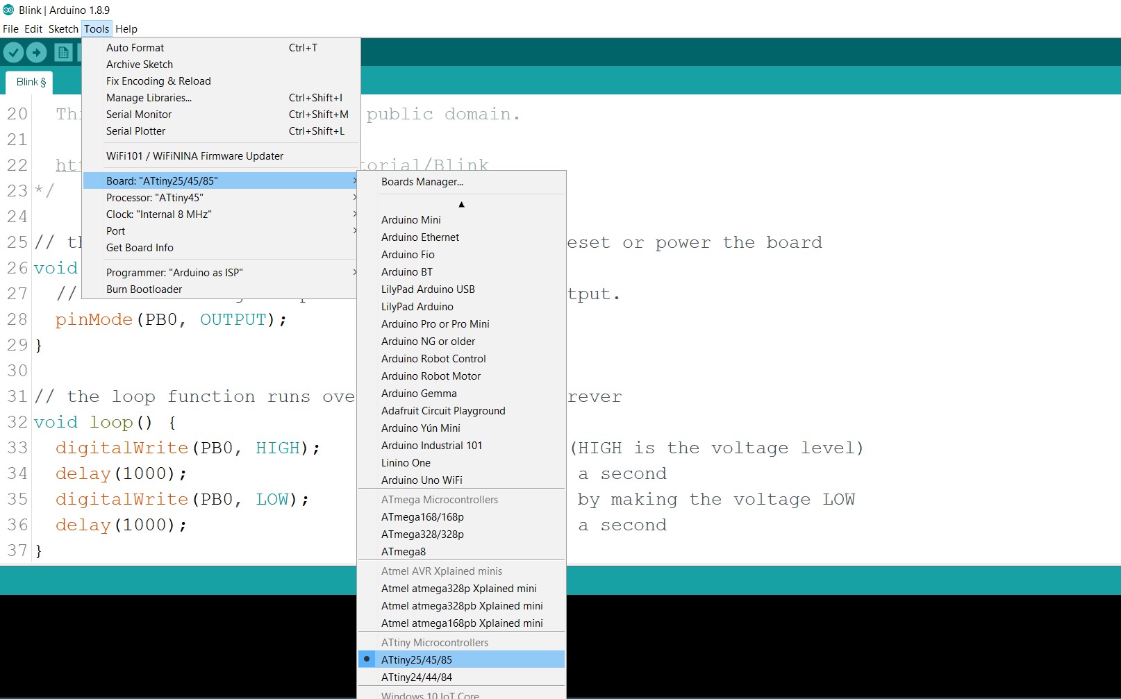Click the OUTPUT keyword on line 28
The image size is (1121, 699).
233,320
